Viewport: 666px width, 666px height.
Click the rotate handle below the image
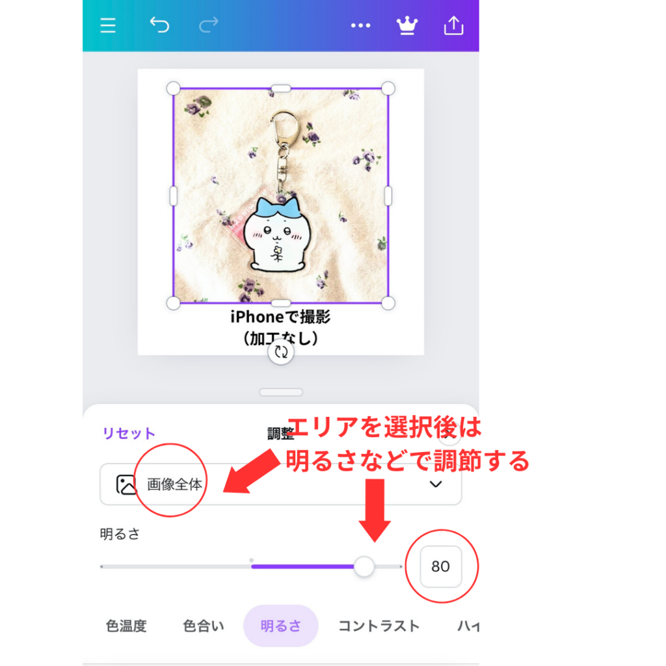pyautogui.click(x=281, y=352)
